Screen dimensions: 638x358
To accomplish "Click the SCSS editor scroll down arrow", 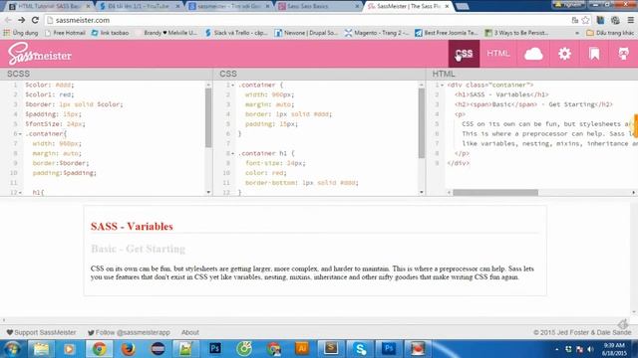I will point(208,192).
